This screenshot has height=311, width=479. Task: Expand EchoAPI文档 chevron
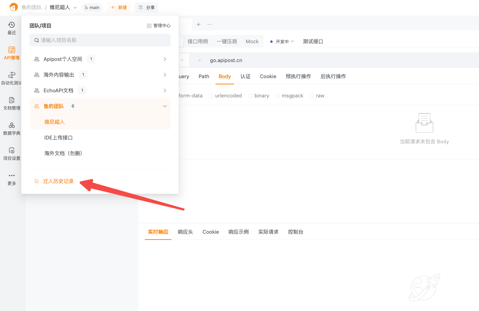[165, 91]
